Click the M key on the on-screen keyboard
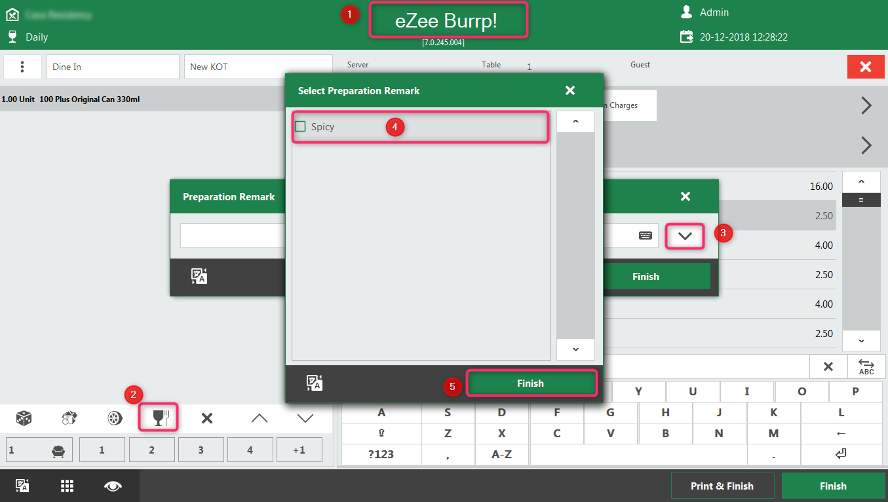 773,433
